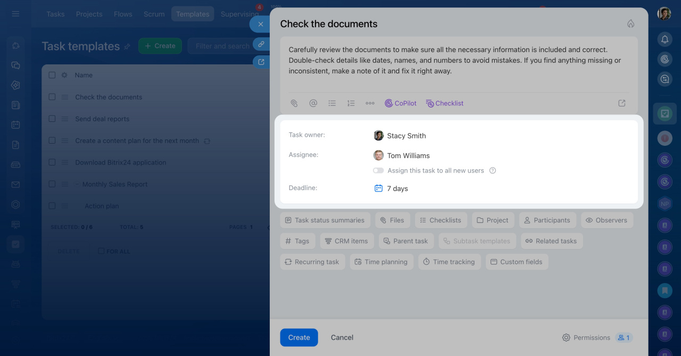Attach a file using the paperclip icon
The height and width of the screenshot is (356, 681).
[294, 103]
